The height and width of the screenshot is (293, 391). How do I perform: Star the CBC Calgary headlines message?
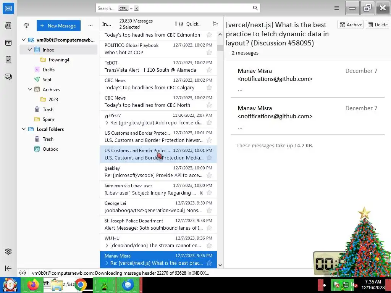click(209, 87)
